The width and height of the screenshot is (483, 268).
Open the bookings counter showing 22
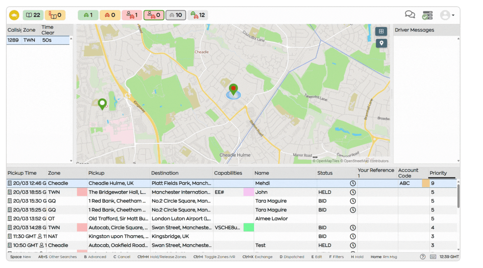pos(33,15)
